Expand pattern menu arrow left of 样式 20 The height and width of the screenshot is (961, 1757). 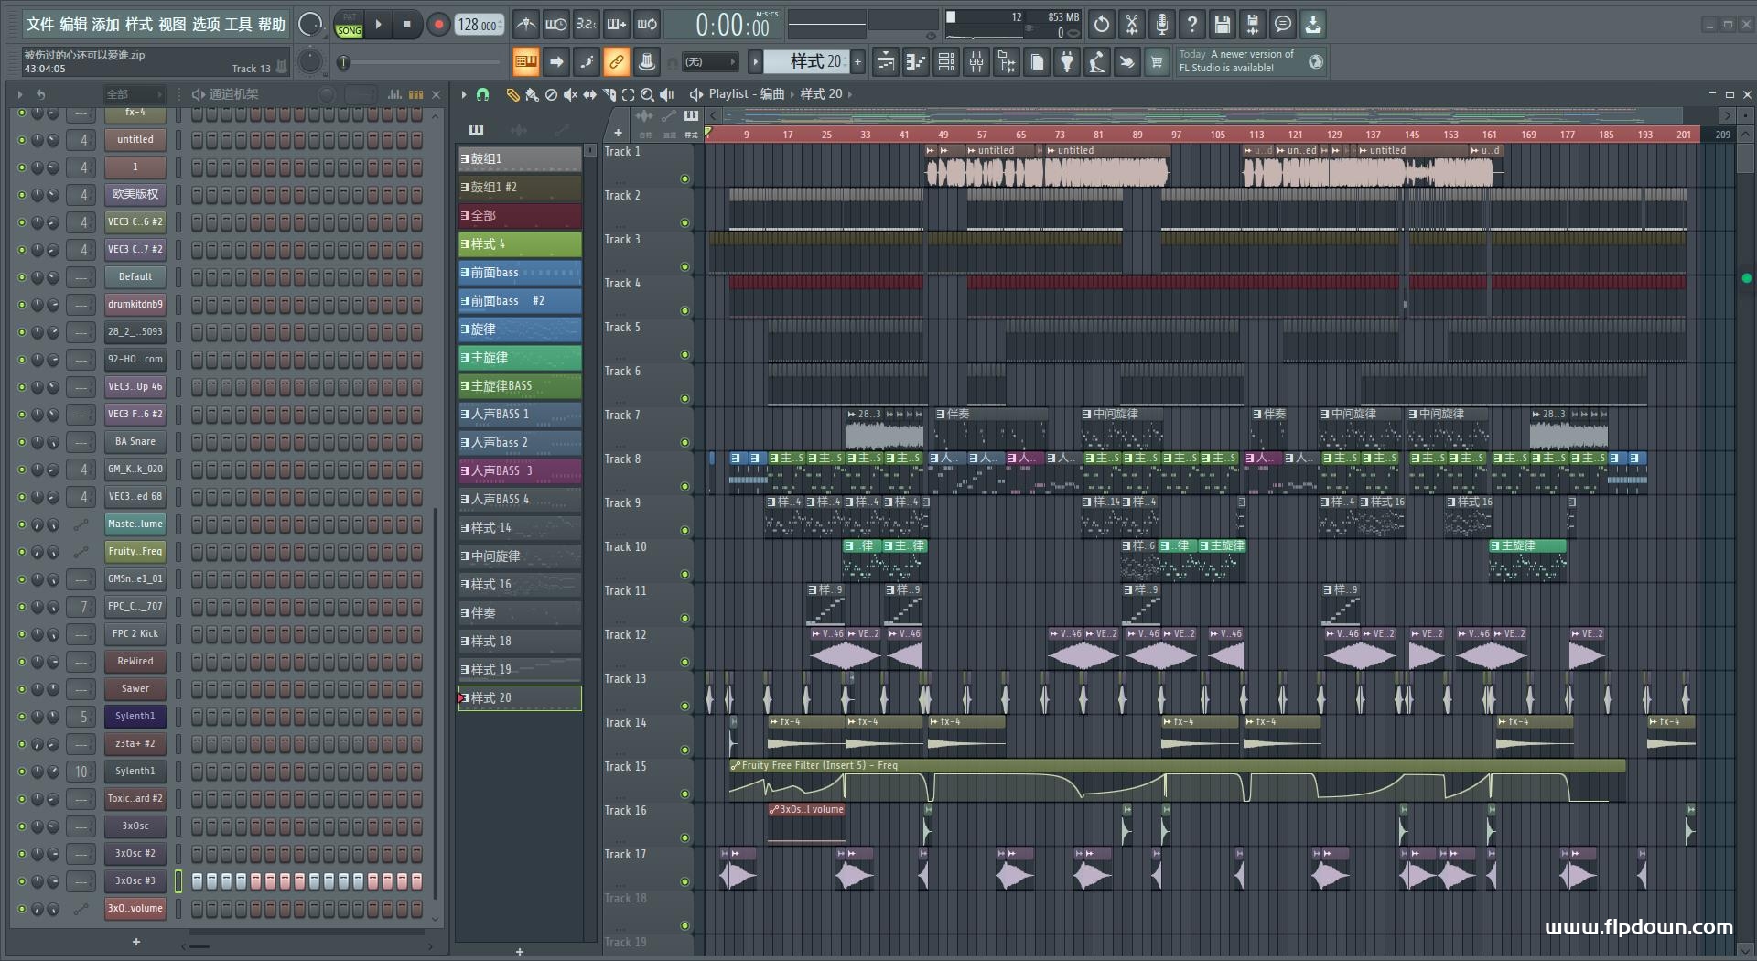755,62
